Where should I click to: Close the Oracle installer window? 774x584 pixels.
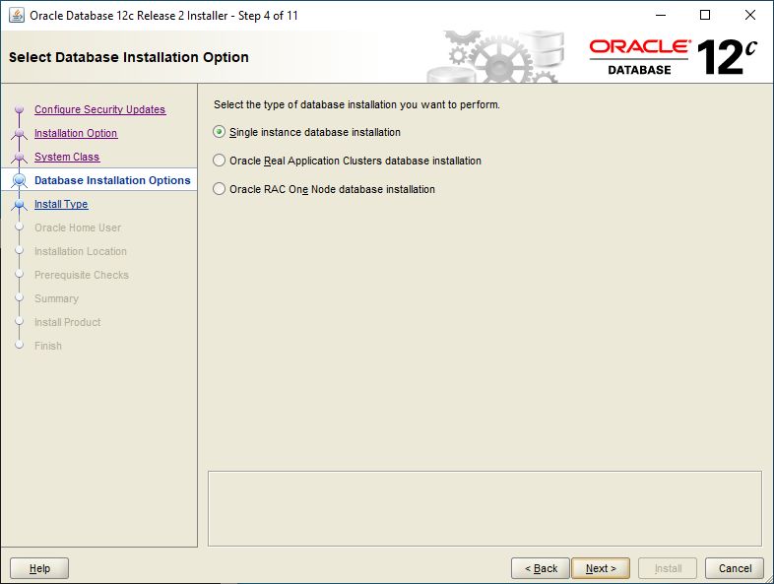click(x=750, y=16)
